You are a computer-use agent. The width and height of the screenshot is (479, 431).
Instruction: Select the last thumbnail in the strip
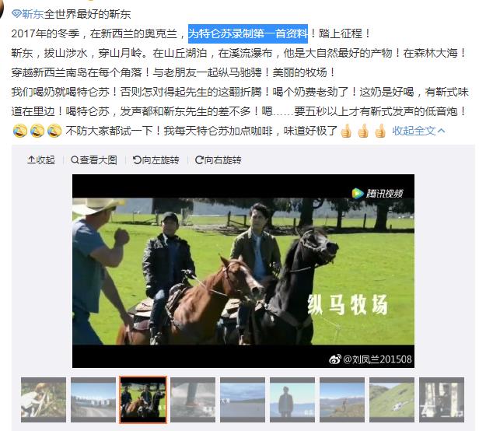coord(442,400)
